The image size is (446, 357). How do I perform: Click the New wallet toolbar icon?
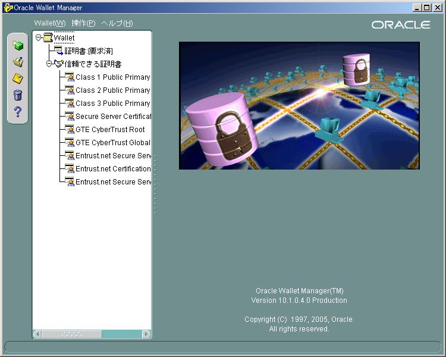pyautogui.click(x=18, y=46)
